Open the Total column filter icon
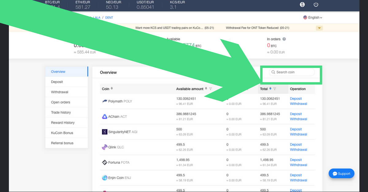Viewport: 368px width, 192px height. 274,89
